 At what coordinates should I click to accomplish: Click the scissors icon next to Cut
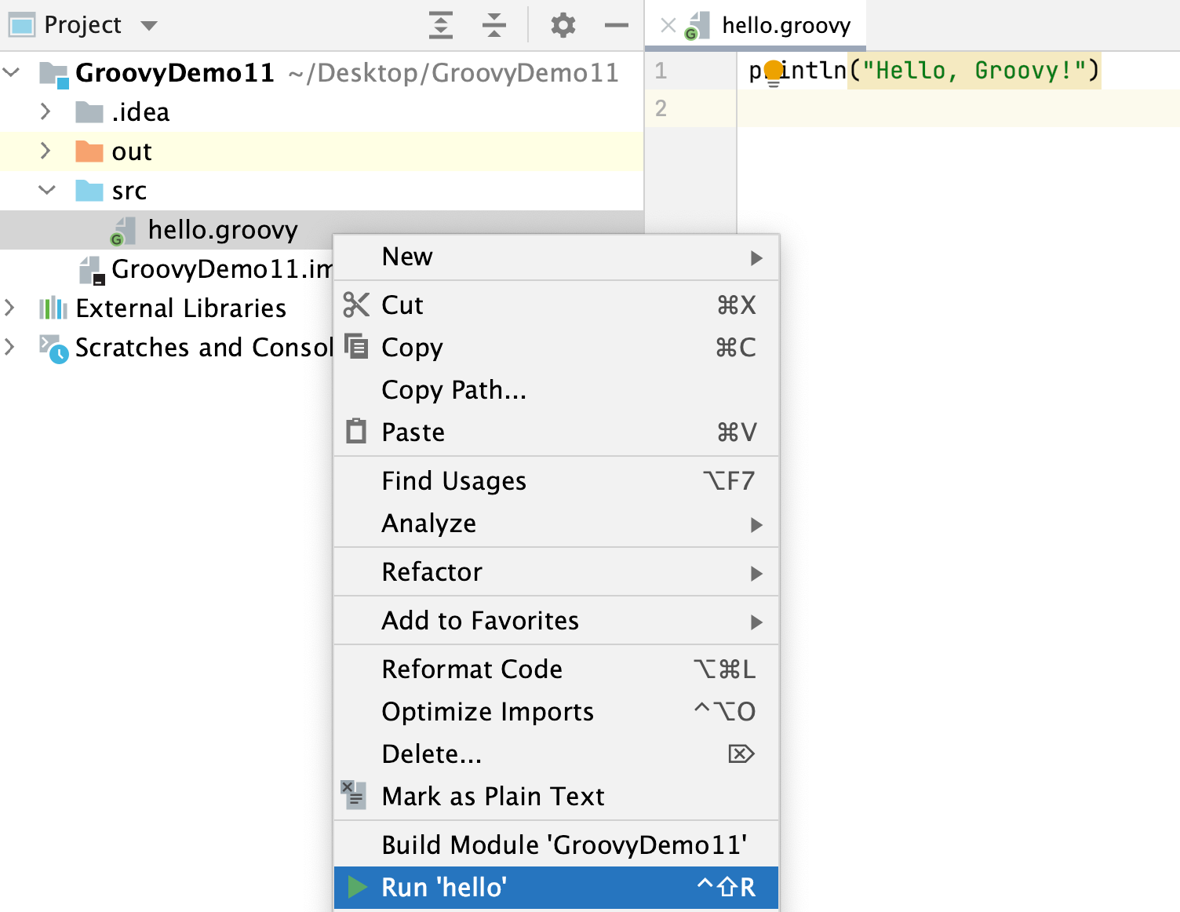point(357,305)
